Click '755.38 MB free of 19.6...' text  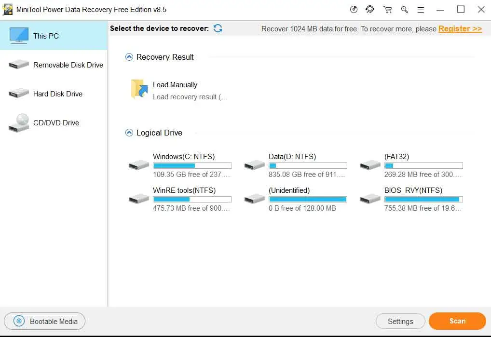click(x=423, y=208)
